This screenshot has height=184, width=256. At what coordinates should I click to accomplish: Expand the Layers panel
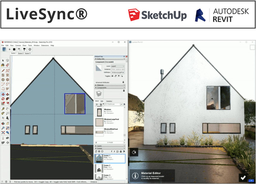point(110,146)
